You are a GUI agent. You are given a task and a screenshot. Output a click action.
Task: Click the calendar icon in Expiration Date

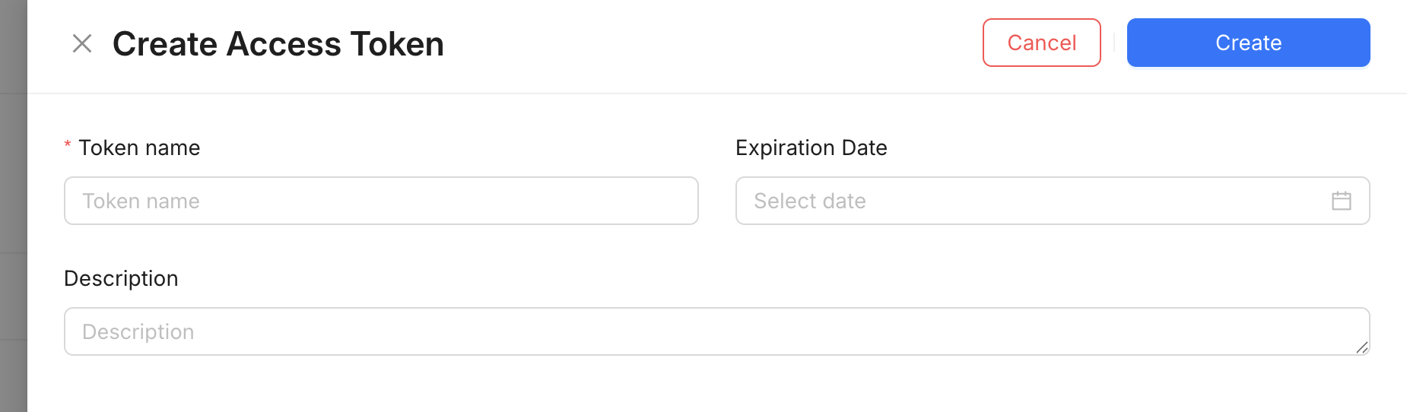[x=1342, y=201]
